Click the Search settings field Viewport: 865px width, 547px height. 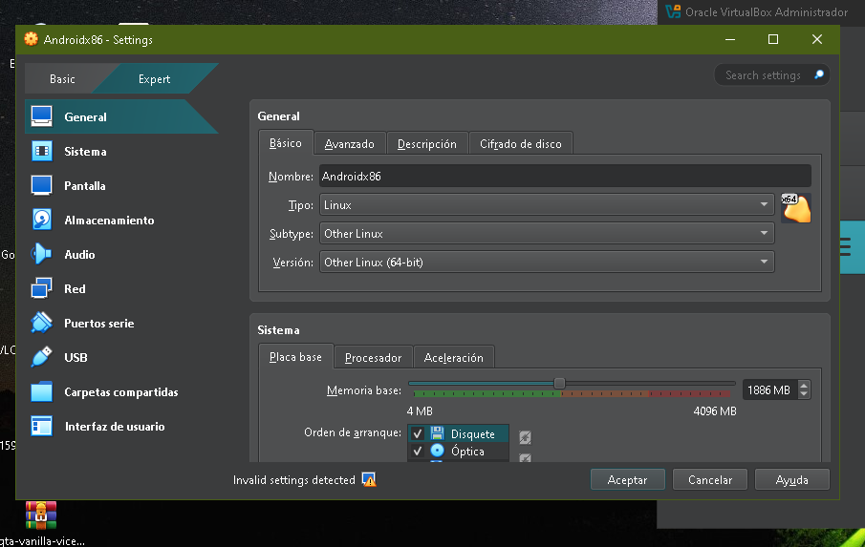click(771, 74)
